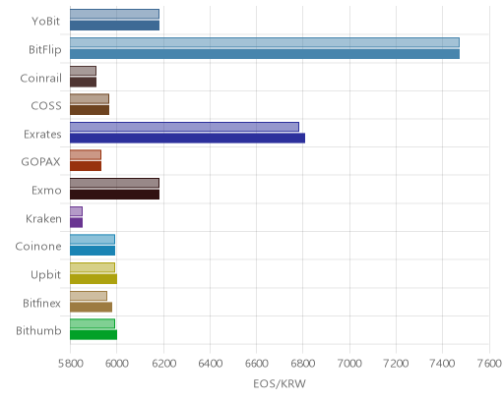Select the light purple Exrates bar
The image size is (504, 401).
(x=184, y=127)
